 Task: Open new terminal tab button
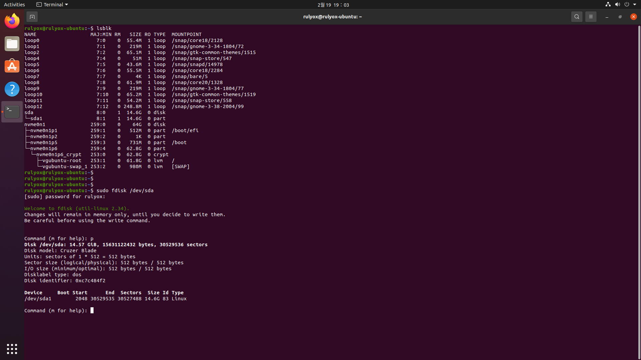pyautogui.click(x=32, y=17)
